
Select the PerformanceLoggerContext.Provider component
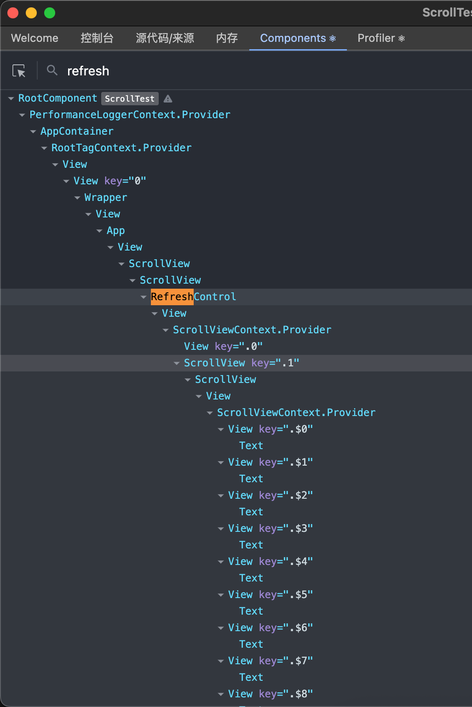pos(130,115)
